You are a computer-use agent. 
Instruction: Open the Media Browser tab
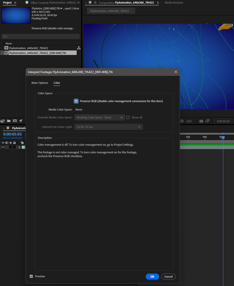tap(174, 3)
